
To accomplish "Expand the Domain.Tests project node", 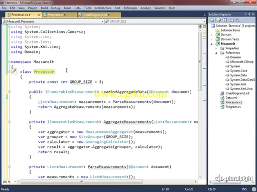I will coord(211,39).
